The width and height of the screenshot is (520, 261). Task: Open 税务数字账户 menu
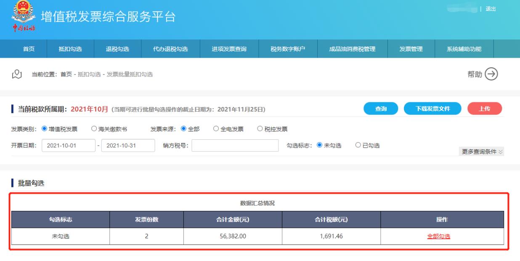[288, 49]
